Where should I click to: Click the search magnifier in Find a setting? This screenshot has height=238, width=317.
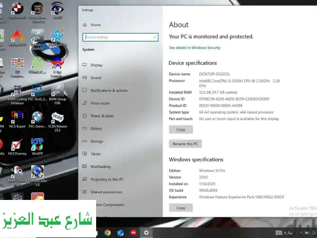(155, 37)
